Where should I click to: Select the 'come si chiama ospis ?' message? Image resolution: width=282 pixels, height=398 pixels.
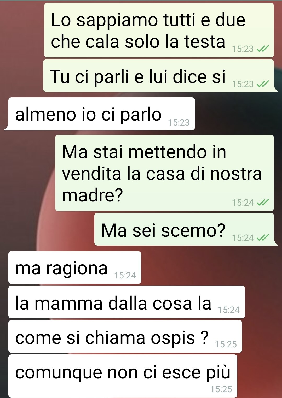coord(125,337)
